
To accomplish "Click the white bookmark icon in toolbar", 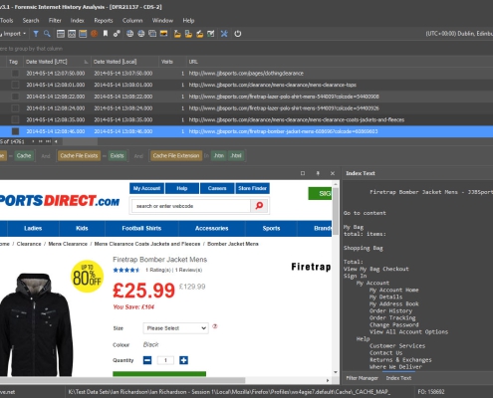I will tap(106, 34).
